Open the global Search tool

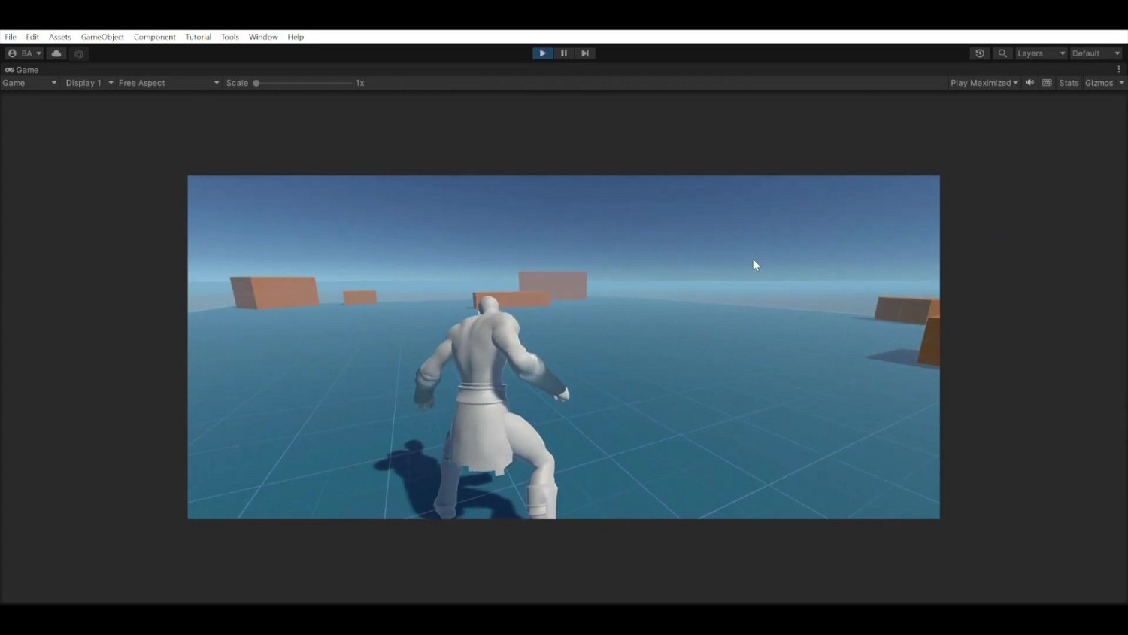(1002, 53)
